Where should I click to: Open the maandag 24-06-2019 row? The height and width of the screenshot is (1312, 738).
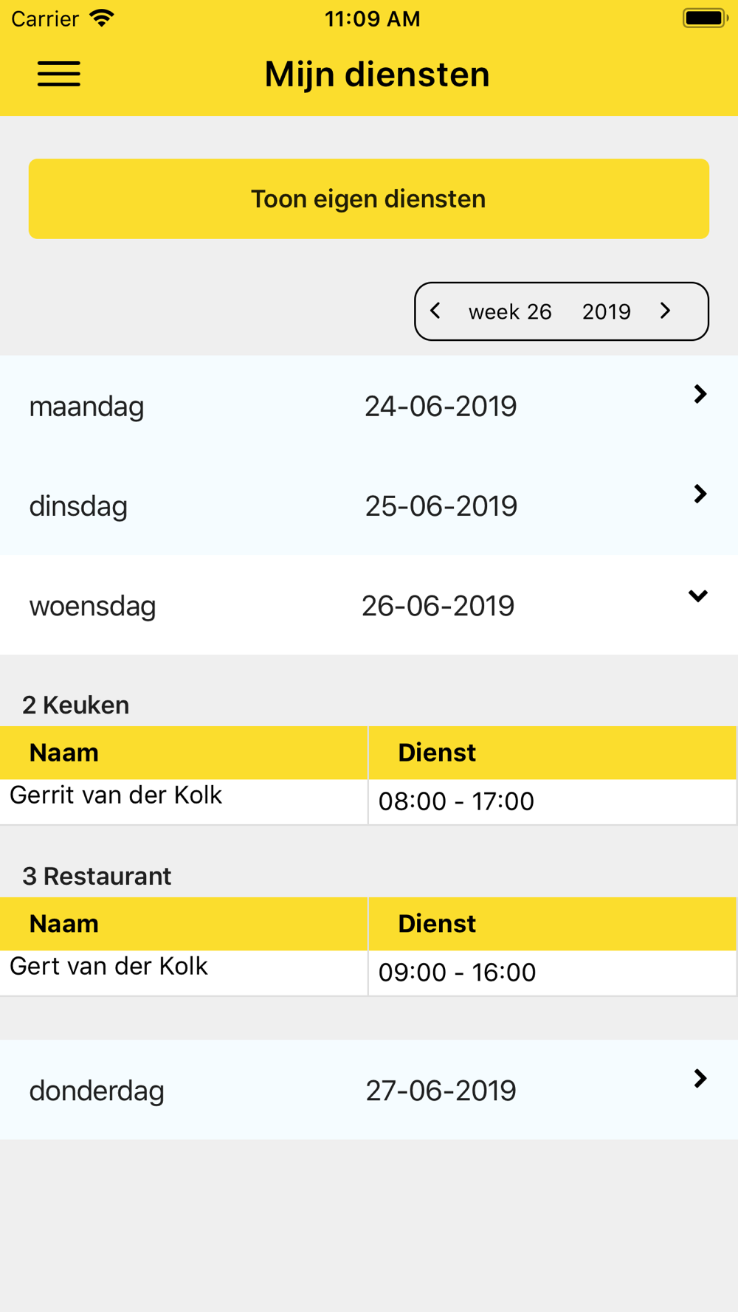(x=369, y=405)
